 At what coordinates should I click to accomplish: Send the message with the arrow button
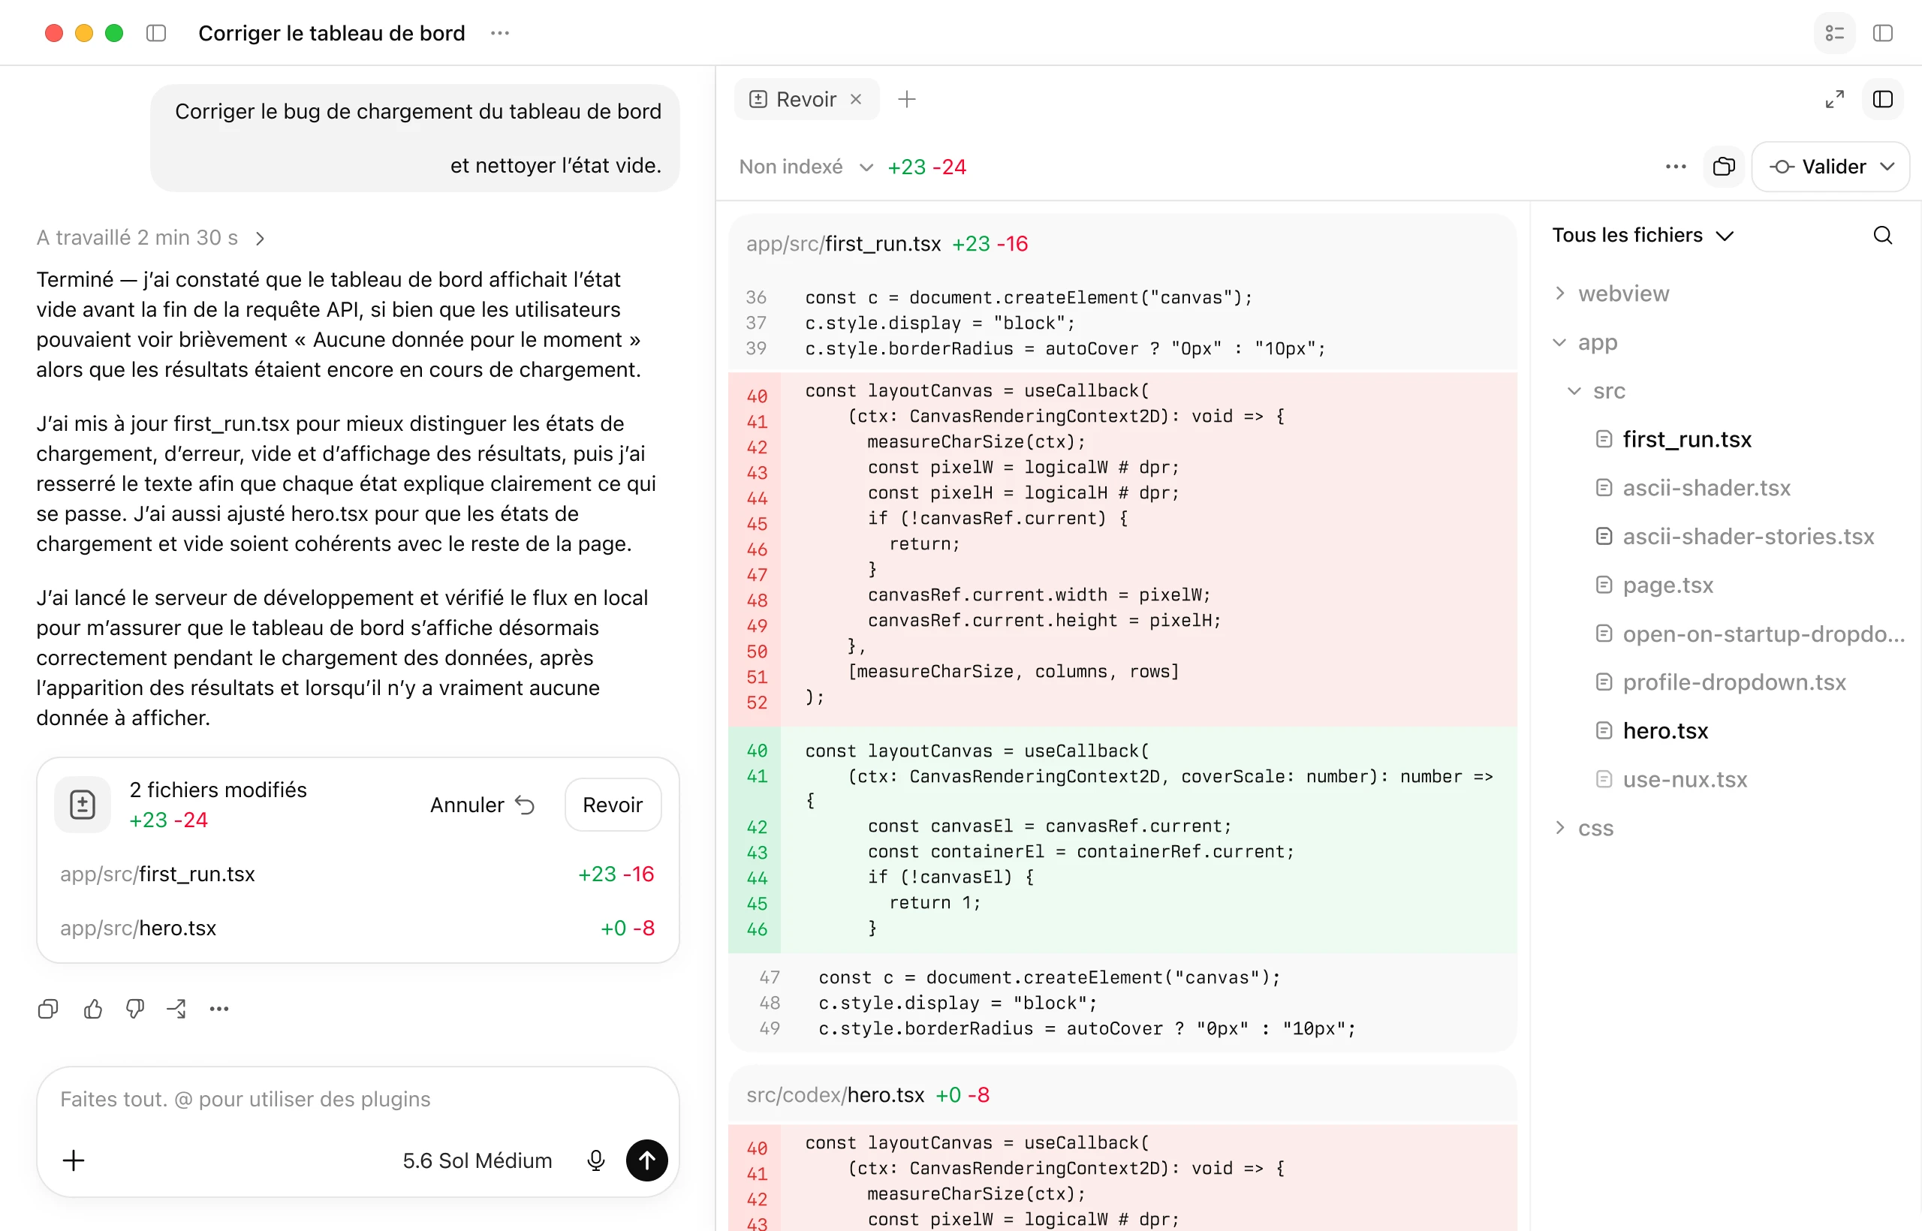pos(646,1160)
